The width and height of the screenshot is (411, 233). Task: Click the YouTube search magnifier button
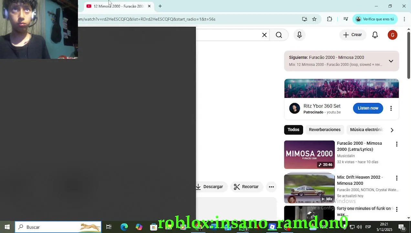coord(279,35)
